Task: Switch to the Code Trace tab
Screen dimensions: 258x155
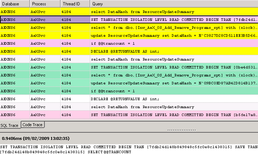Action: tap(32, 125)
